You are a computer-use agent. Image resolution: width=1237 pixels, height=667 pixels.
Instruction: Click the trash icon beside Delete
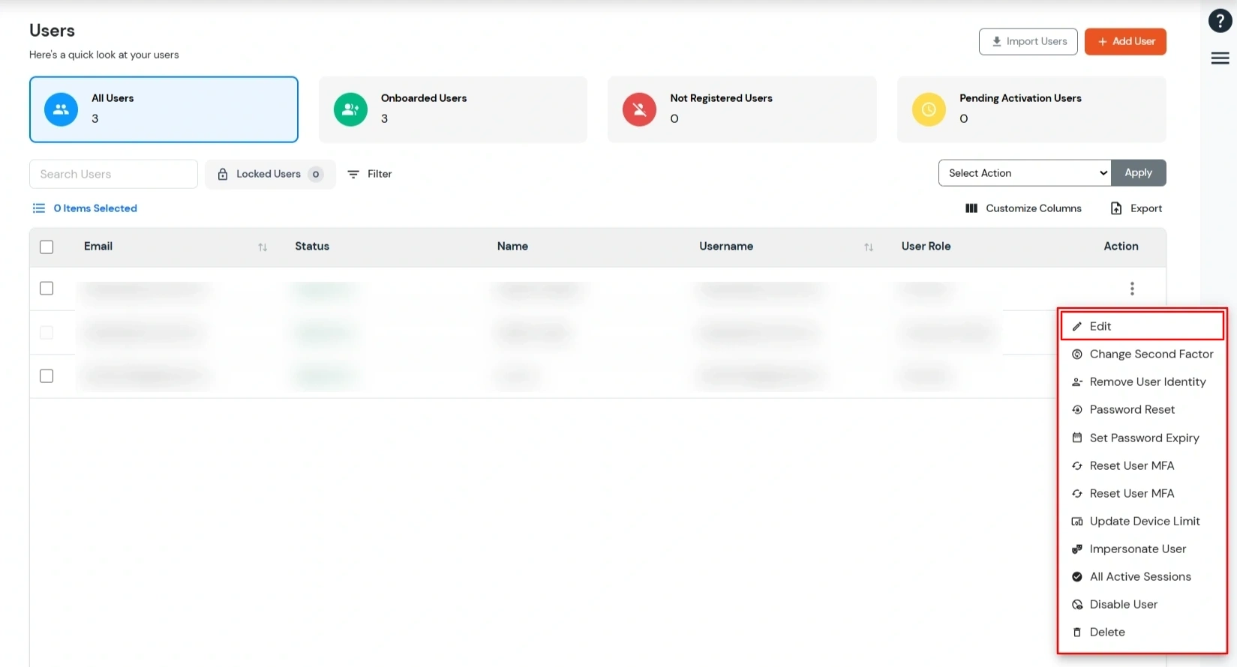pos(1077,633)
